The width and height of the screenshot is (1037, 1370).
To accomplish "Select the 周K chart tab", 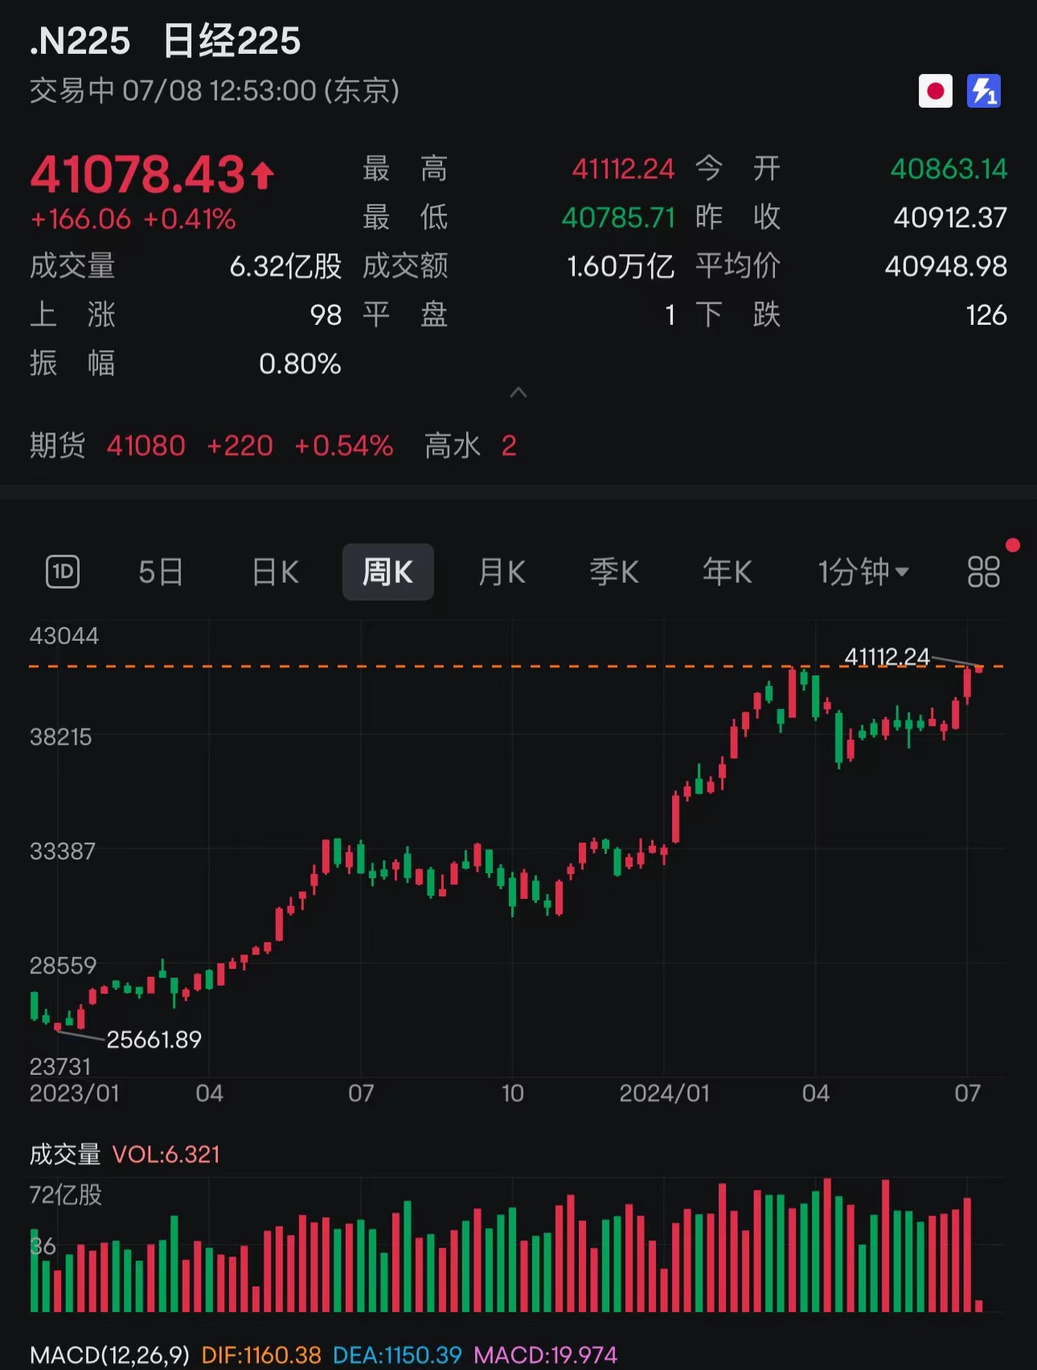I will pos(388,572).
